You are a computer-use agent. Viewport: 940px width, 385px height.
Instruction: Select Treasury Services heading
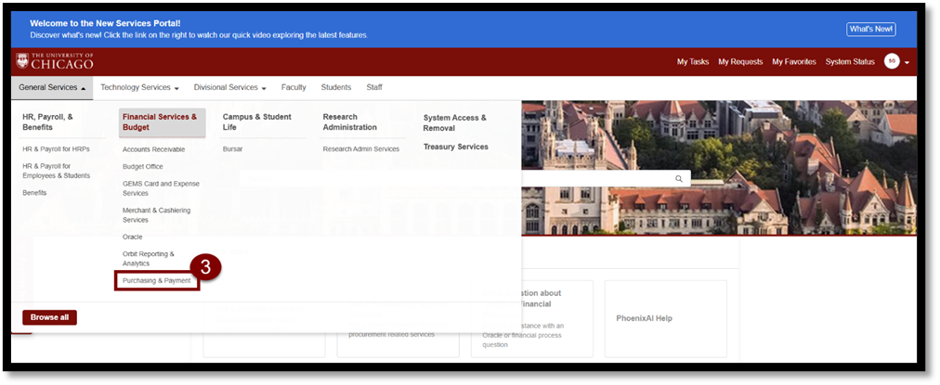click(x=456, y=147)
